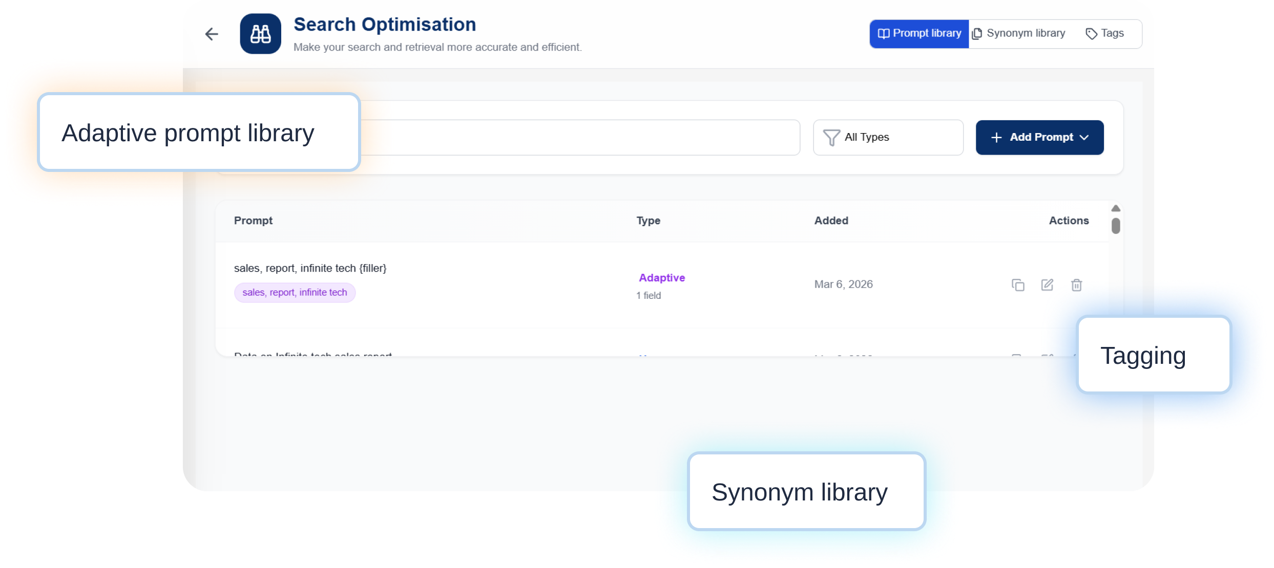Click the binoculars Search Optimisation icon
The height and width of the screenshot is (568, 1274).
coord(260,34)
